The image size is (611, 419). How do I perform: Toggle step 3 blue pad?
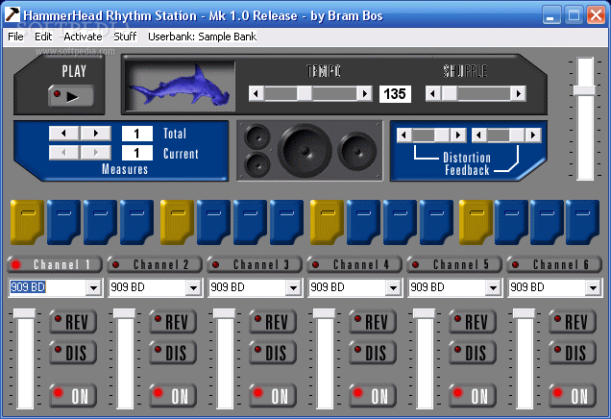(x=101, y=222)
